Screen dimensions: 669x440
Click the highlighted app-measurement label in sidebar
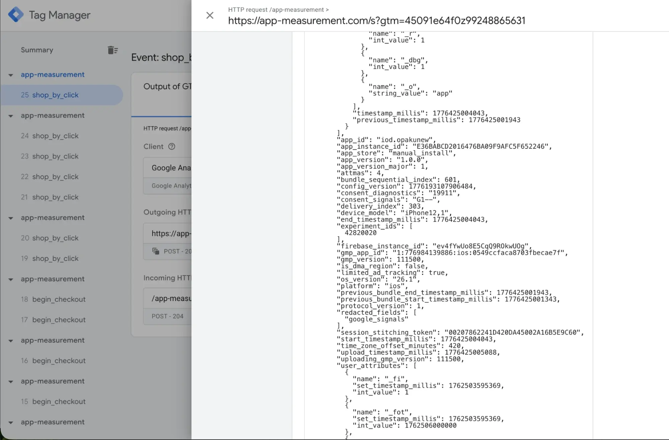[x=53, y=74]
